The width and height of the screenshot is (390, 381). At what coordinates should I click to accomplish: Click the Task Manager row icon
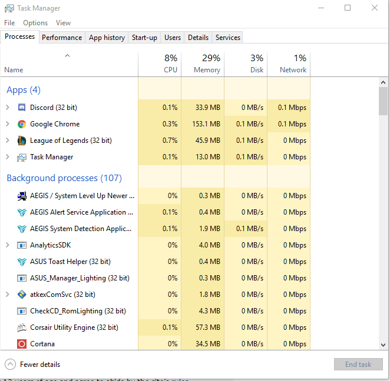tap(22, 158)
